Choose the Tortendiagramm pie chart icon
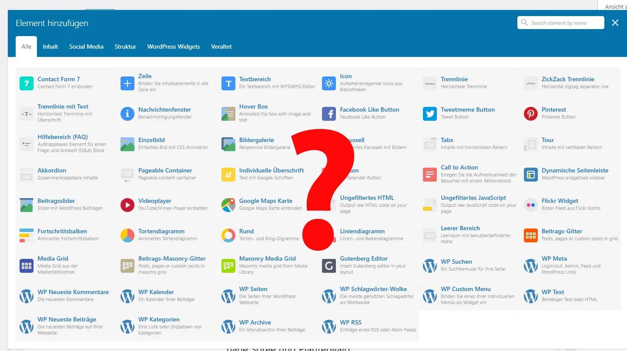627x351 pixels. coord(127,235)
